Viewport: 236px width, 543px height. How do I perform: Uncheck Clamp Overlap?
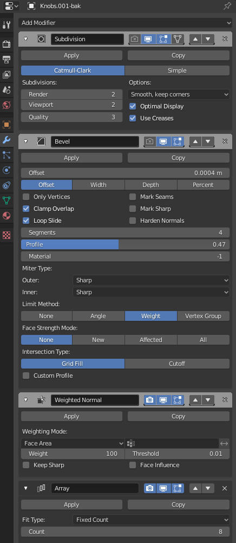pos(26,209)
